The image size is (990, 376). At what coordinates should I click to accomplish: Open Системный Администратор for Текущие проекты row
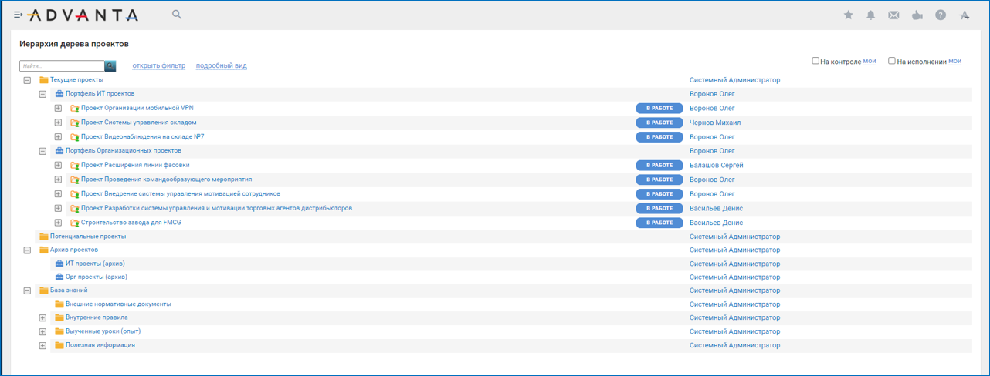coord(734,80)
